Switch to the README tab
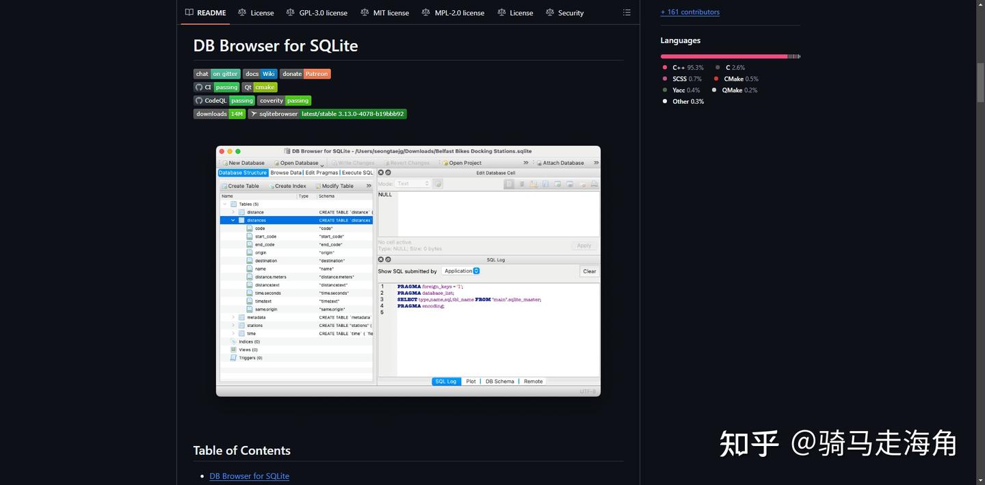Image resolution: width=985 pixels, height=485 pixels. coord(205,12)
